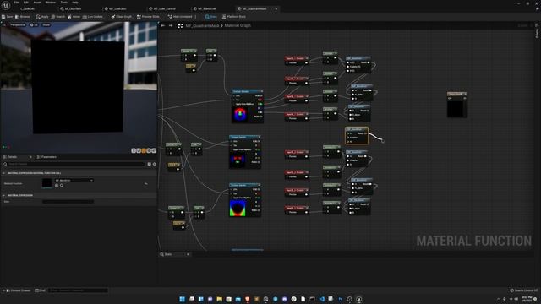Image resolution: width=541 pixels, height=304 pixels.
Task: Open the Content Drawer
Action: click(x=19, y=290)
